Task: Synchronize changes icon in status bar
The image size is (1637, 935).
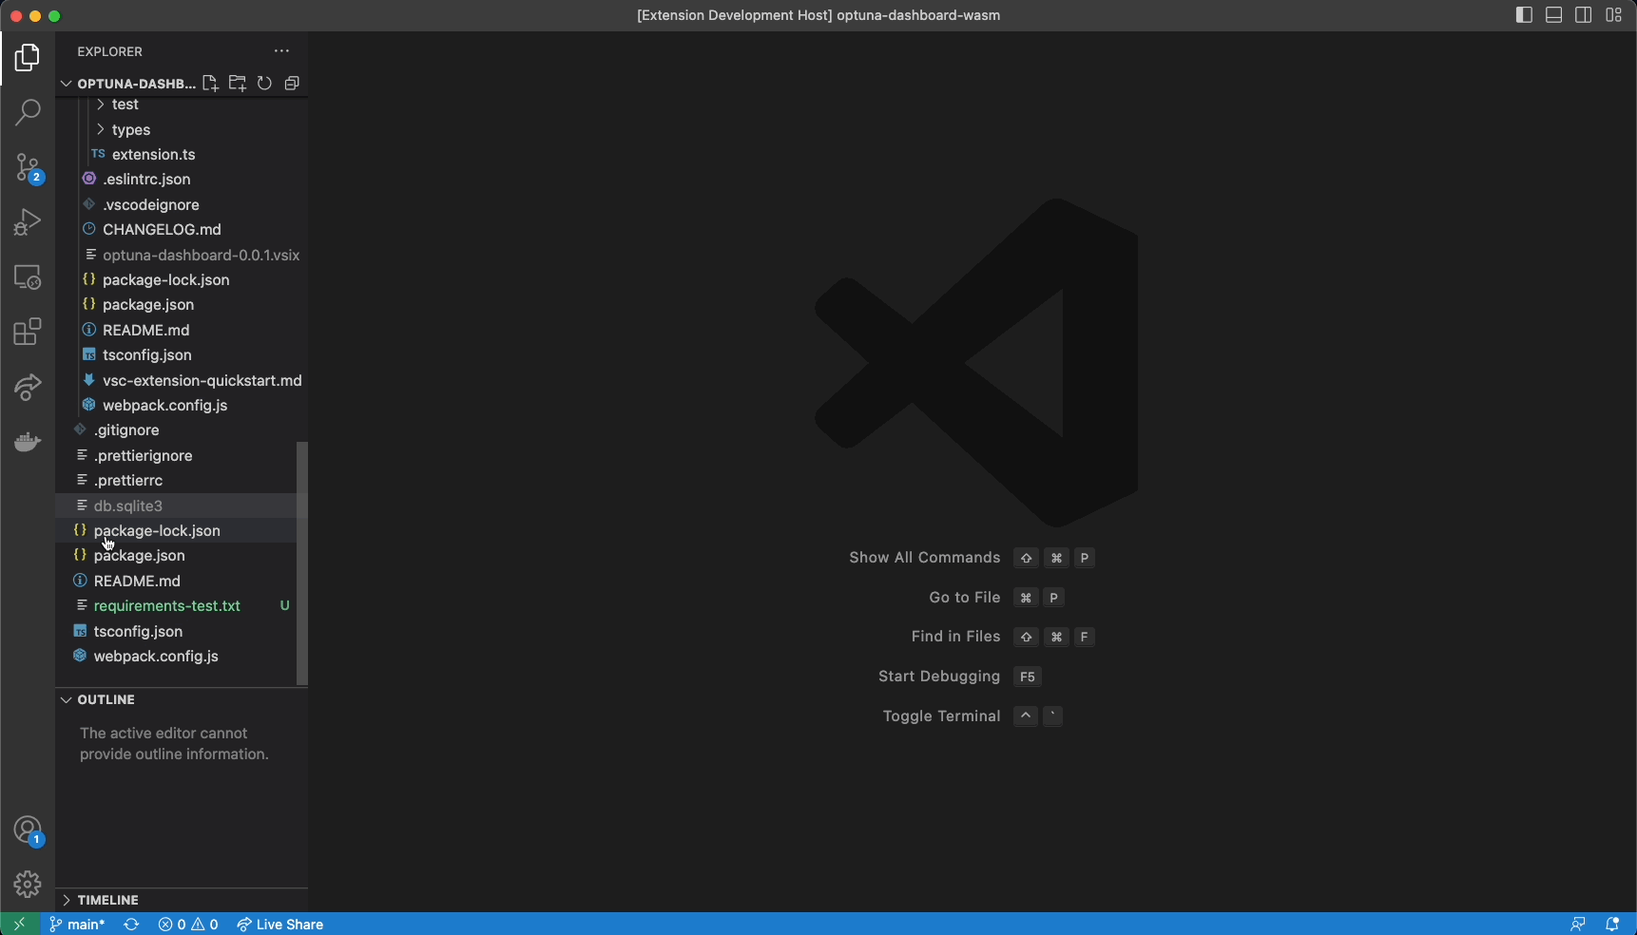Action: click(x=131, y=925)
